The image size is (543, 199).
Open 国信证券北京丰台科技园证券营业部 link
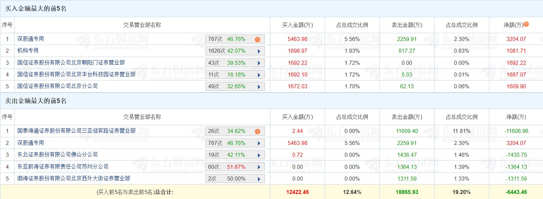coord(77,74)
